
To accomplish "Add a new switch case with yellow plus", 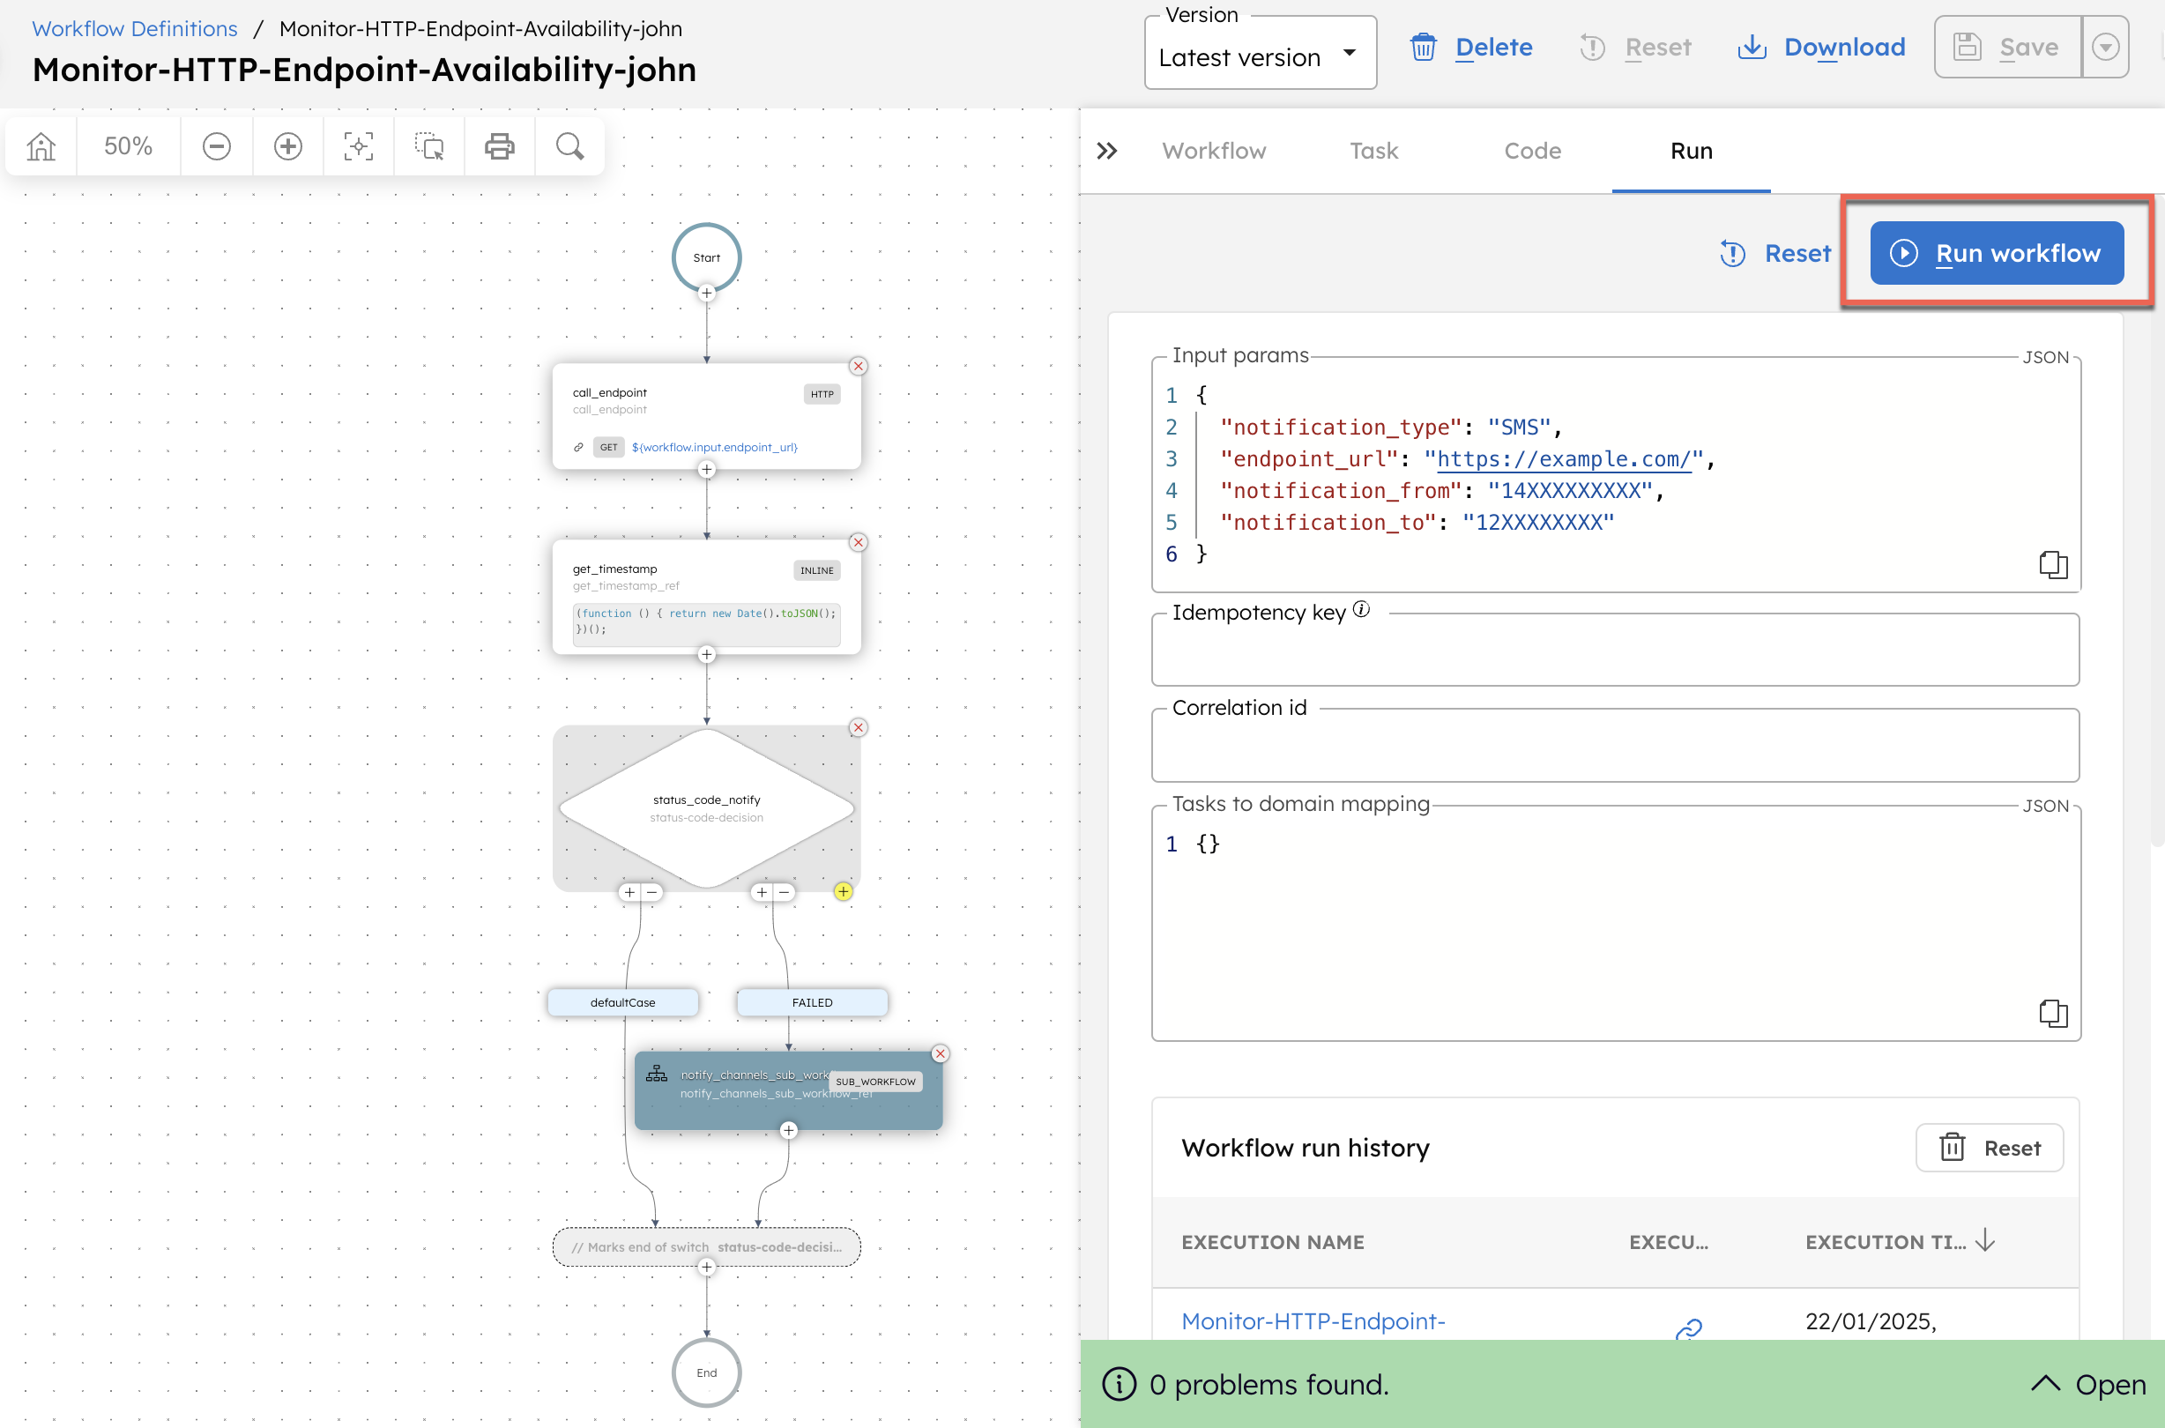I will tap(844, 891).
